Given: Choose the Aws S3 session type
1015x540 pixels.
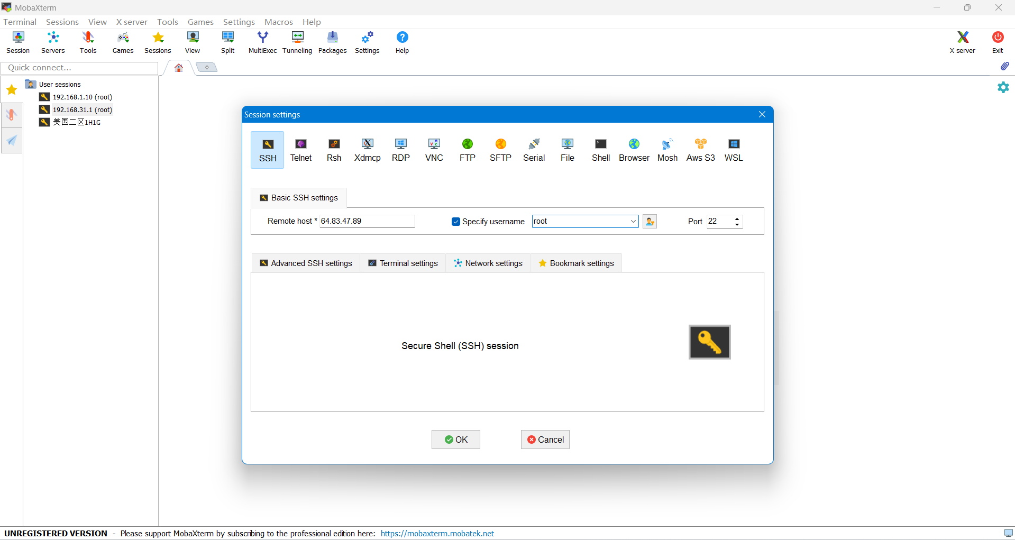Looking at the screenshot, I should click(701, 150).
